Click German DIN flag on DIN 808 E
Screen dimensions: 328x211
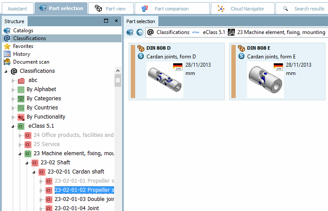(279, 67)
